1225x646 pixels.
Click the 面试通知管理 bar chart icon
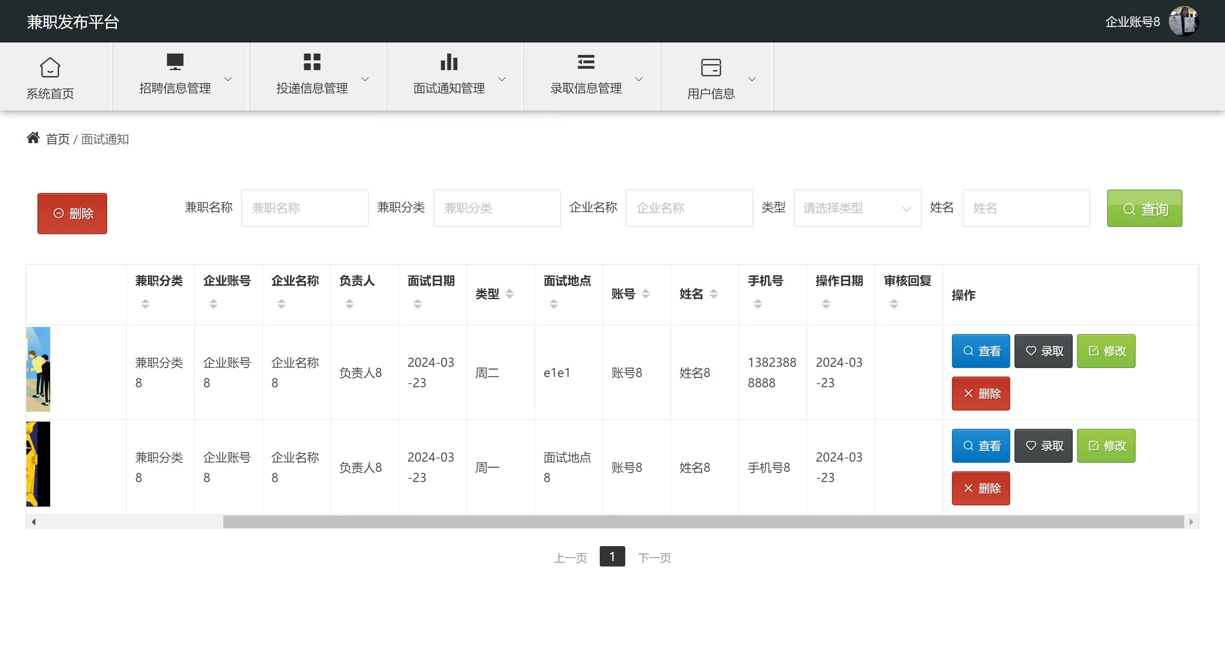pyautogui.click(x=449, y=62)
